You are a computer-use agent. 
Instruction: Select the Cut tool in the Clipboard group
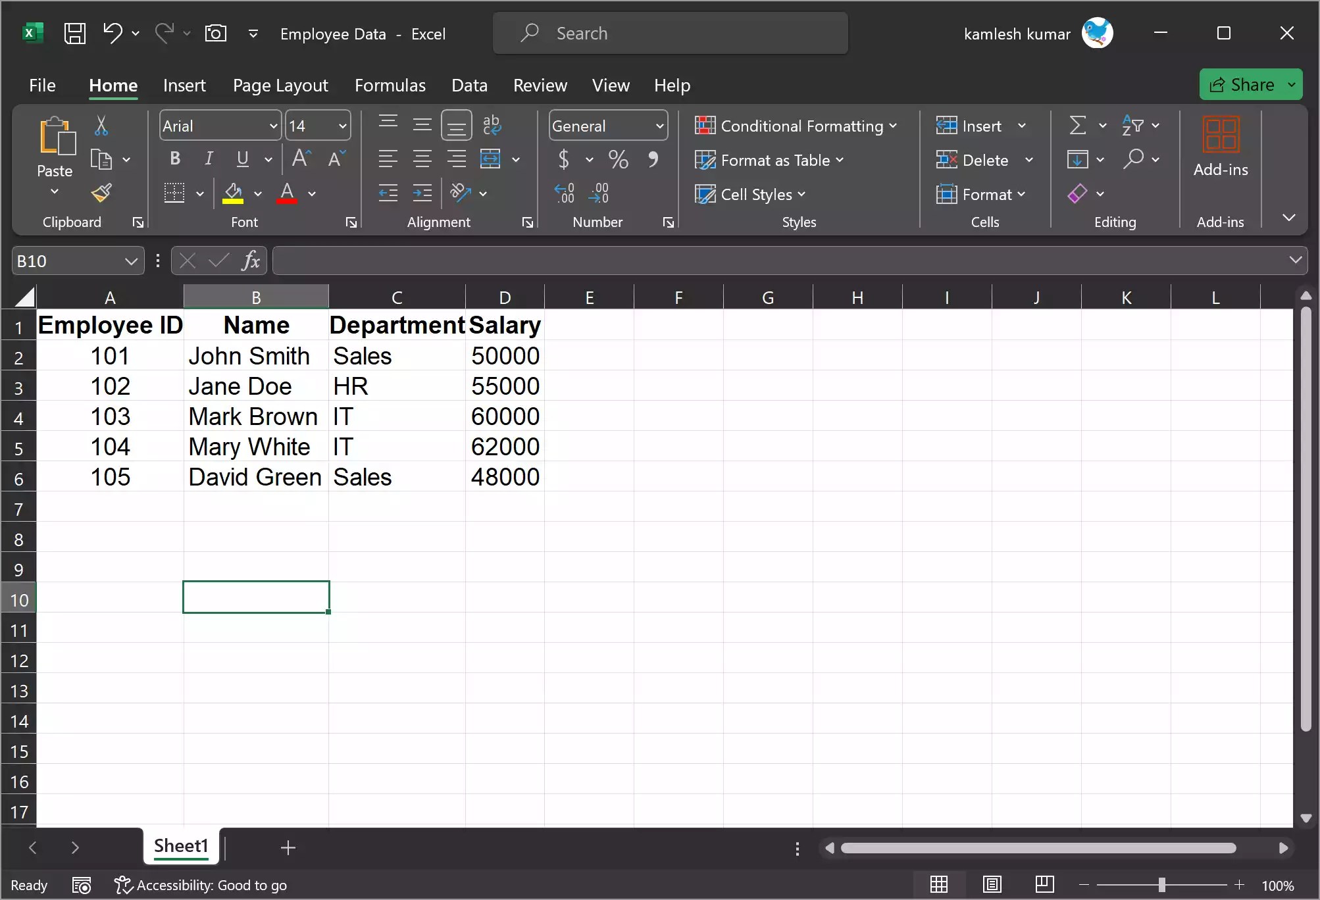(x=102, y=125)
